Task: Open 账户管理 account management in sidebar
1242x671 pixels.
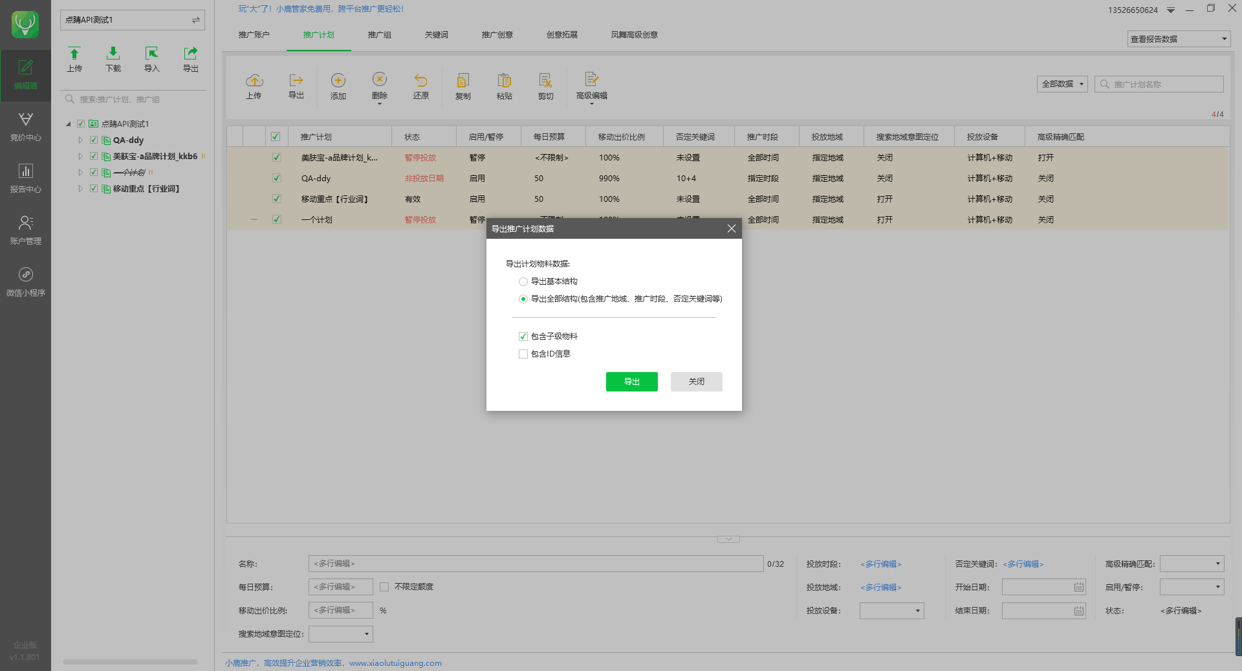Action: (x=25, y=230)
